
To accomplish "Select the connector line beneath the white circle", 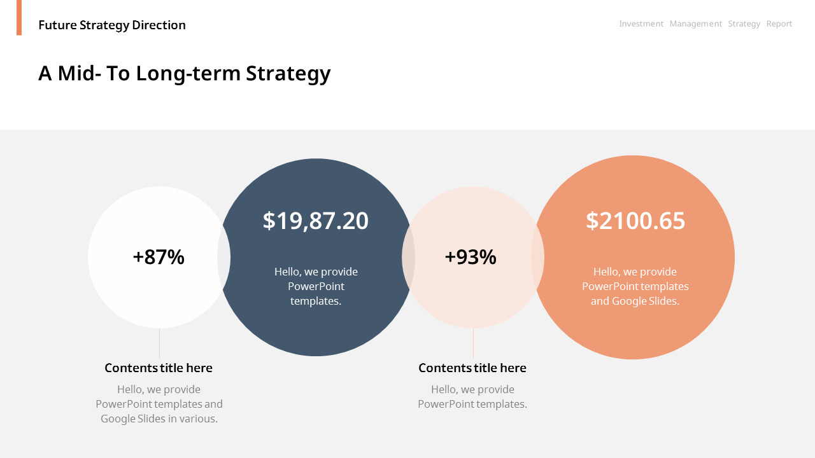I will click(159, 343).
